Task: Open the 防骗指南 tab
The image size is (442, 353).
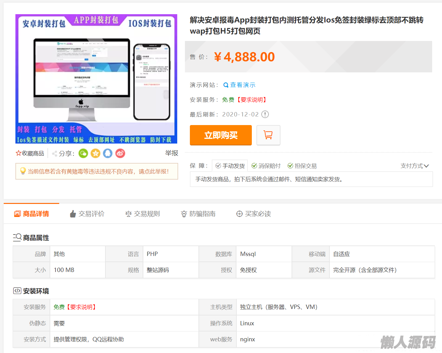Action: point(198,214)
